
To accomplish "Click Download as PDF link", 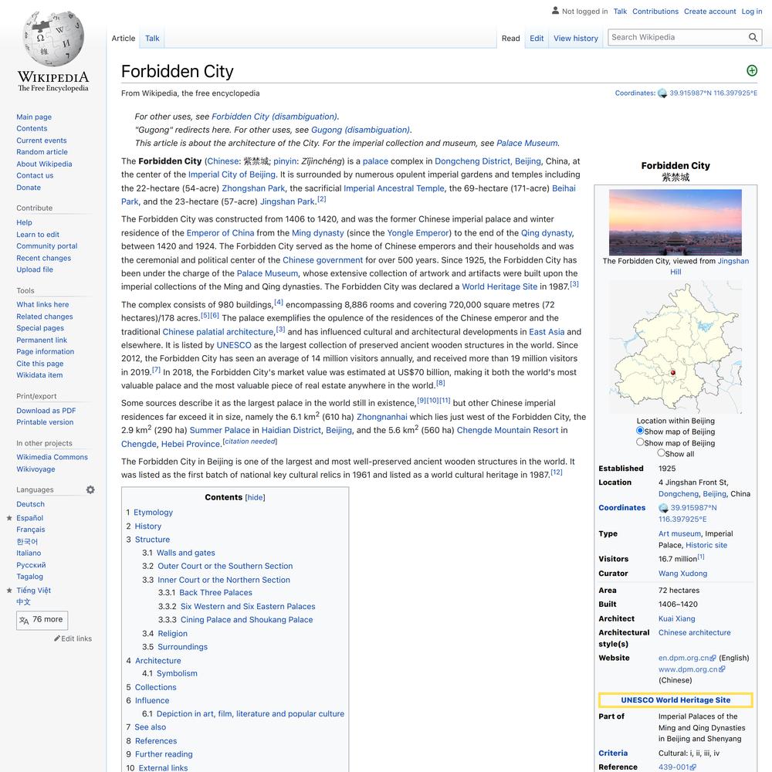I will click(x=46, y=411).
